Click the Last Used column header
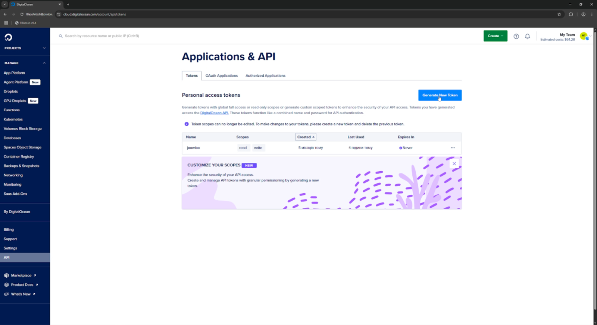The image size is (597, 325). point(356,137)
